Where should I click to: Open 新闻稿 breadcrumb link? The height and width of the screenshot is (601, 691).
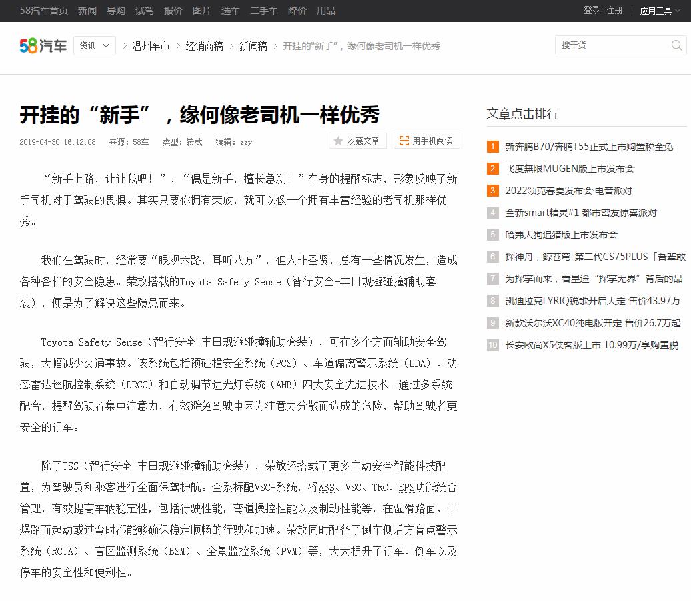point(253,46)
